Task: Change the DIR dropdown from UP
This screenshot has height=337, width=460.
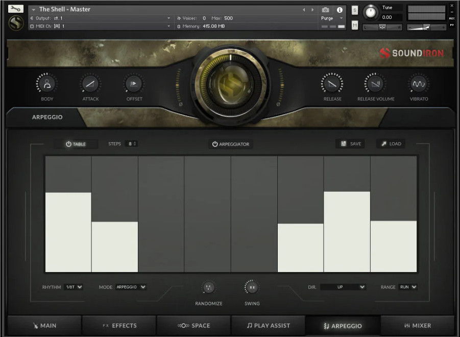Action: tap(343, 287)
